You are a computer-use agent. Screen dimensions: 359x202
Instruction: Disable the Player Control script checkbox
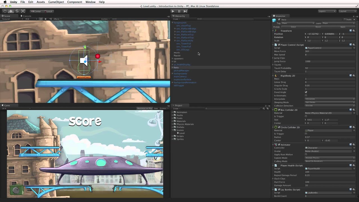pos(279,45)
